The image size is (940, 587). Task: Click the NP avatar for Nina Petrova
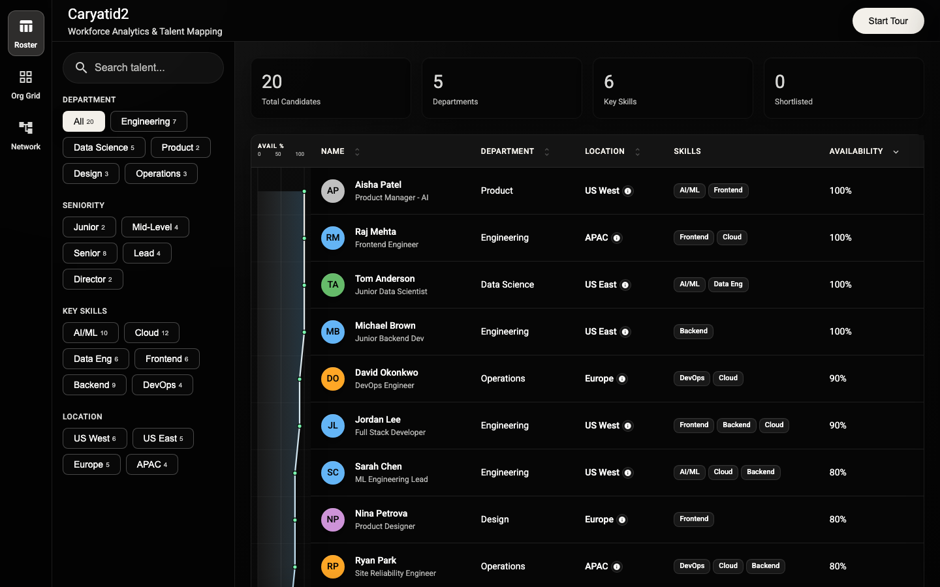(333, 520)
